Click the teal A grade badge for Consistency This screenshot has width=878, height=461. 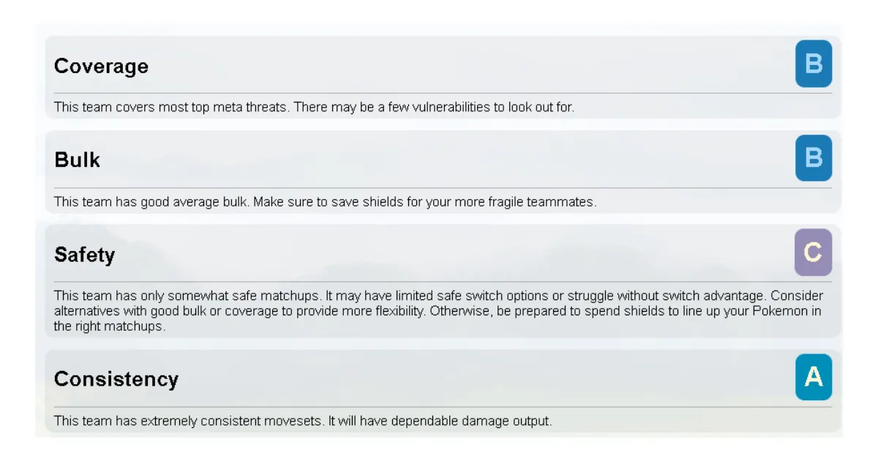[x=814, y=377]
